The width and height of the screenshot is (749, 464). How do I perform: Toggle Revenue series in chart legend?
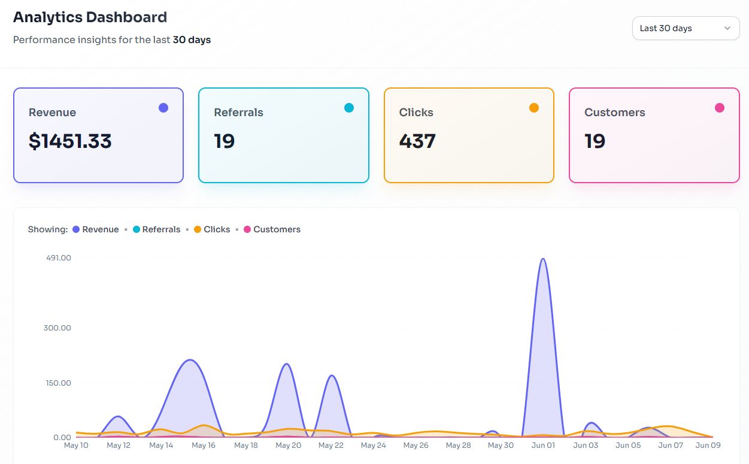point(96,229)
